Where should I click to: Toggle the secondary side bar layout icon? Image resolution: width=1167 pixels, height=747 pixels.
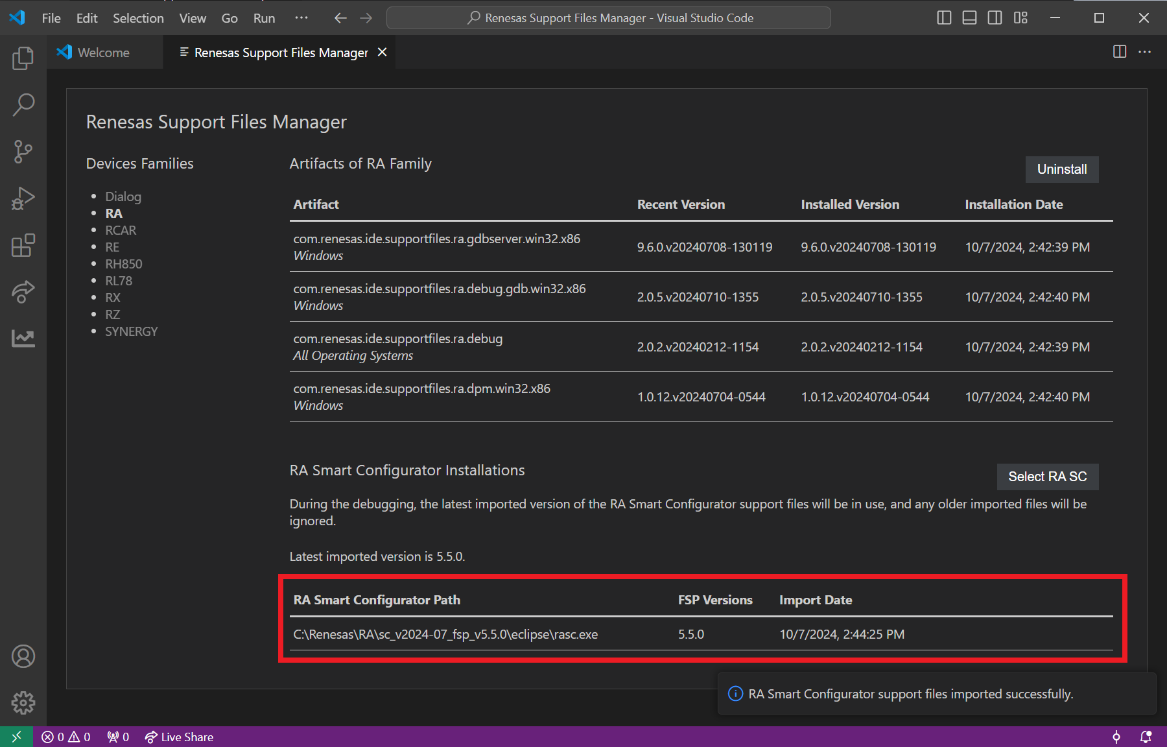995,18
